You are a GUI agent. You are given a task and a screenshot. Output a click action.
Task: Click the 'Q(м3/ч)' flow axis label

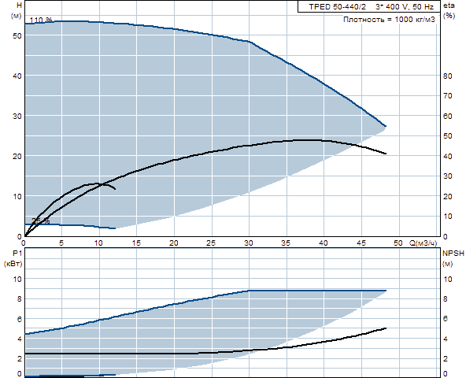tap(423, 243)
